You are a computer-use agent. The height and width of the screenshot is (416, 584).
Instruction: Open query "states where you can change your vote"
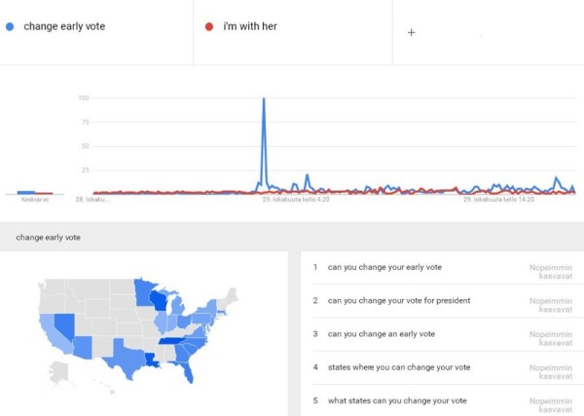click(x=397, y=367)
